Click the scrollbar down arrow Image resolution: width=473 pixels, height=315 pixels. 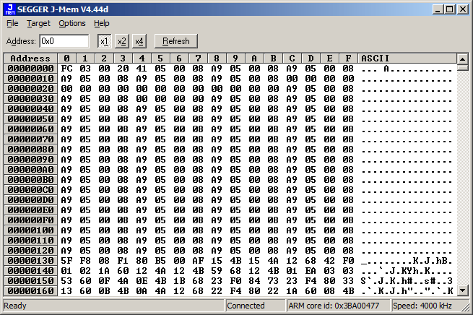[462, 291]
